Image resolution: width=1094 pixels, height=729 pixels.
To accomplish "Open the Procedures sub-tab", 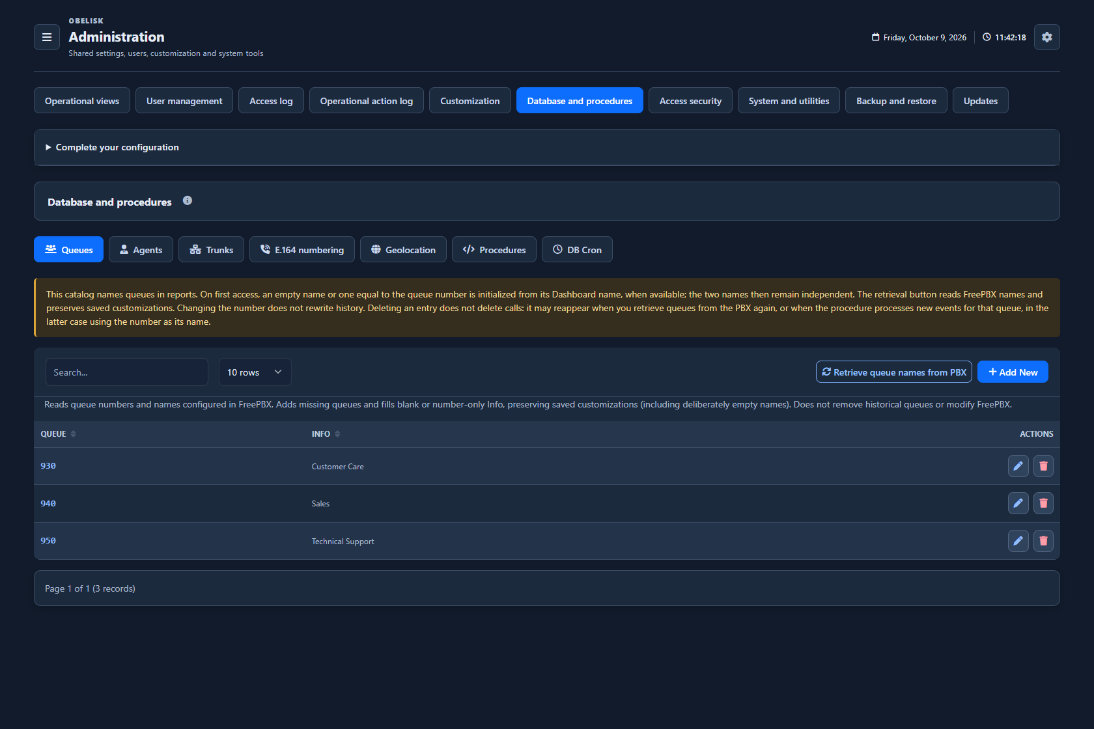I will 494,249.
